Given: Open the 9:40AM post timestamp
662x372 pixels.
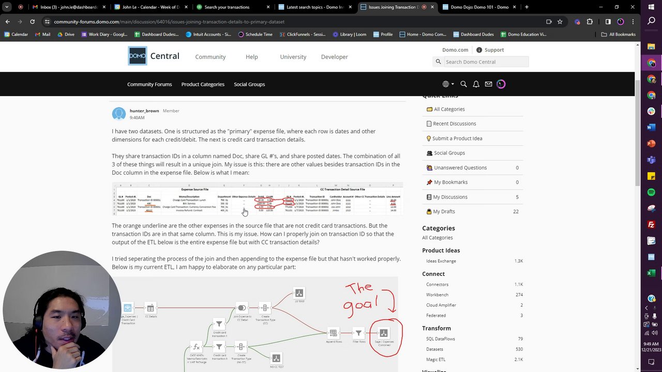Looking at the screenshot, I should [137, 118].
